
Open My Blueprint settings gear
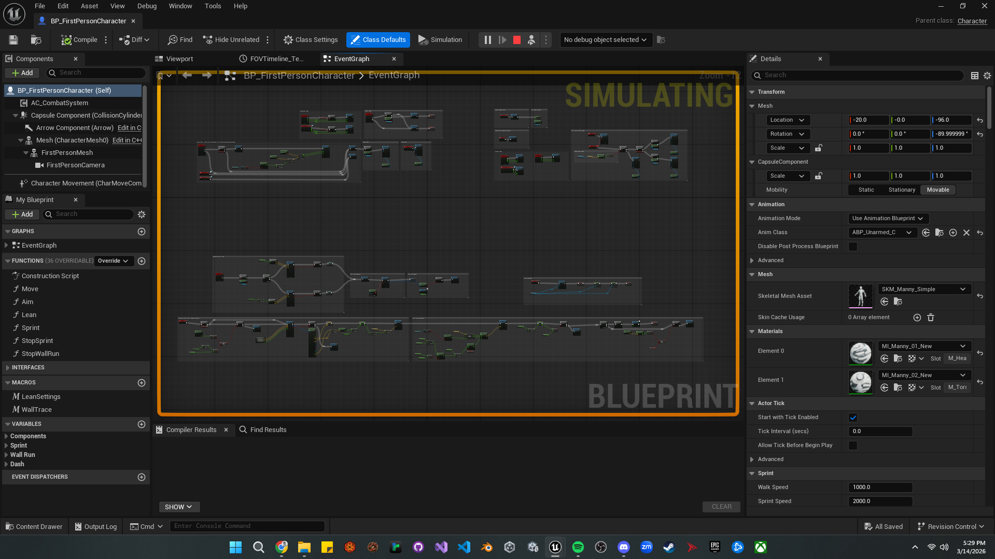pyautogui.click(x=142, y=214)
